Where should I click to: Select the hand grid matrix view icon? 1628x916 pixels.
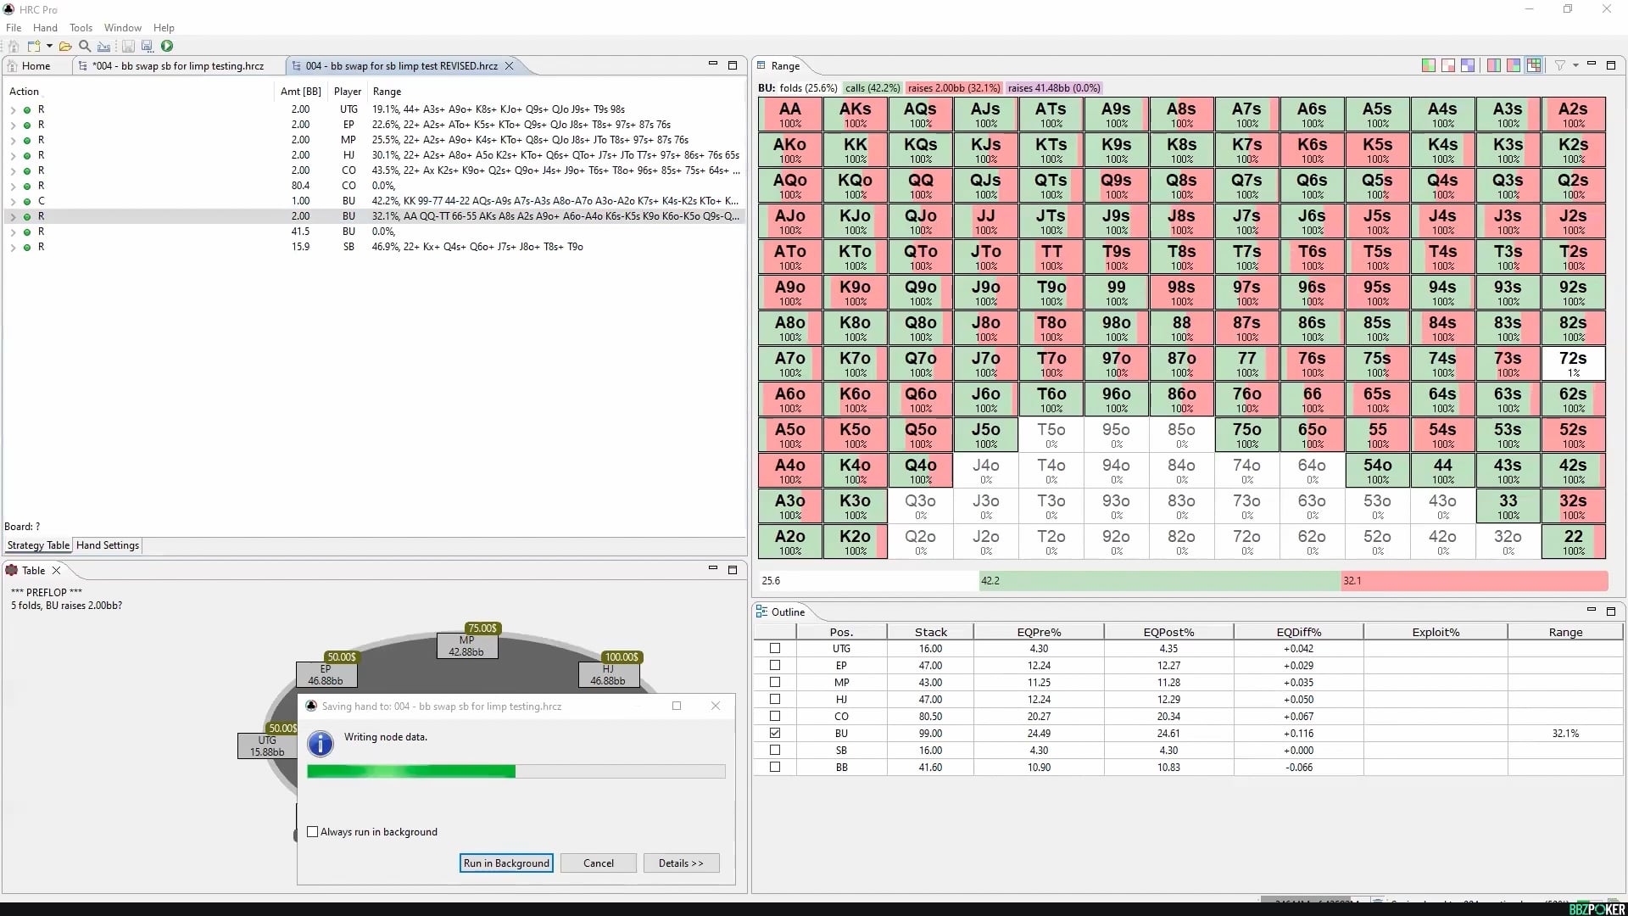[x=1534, y=65]
